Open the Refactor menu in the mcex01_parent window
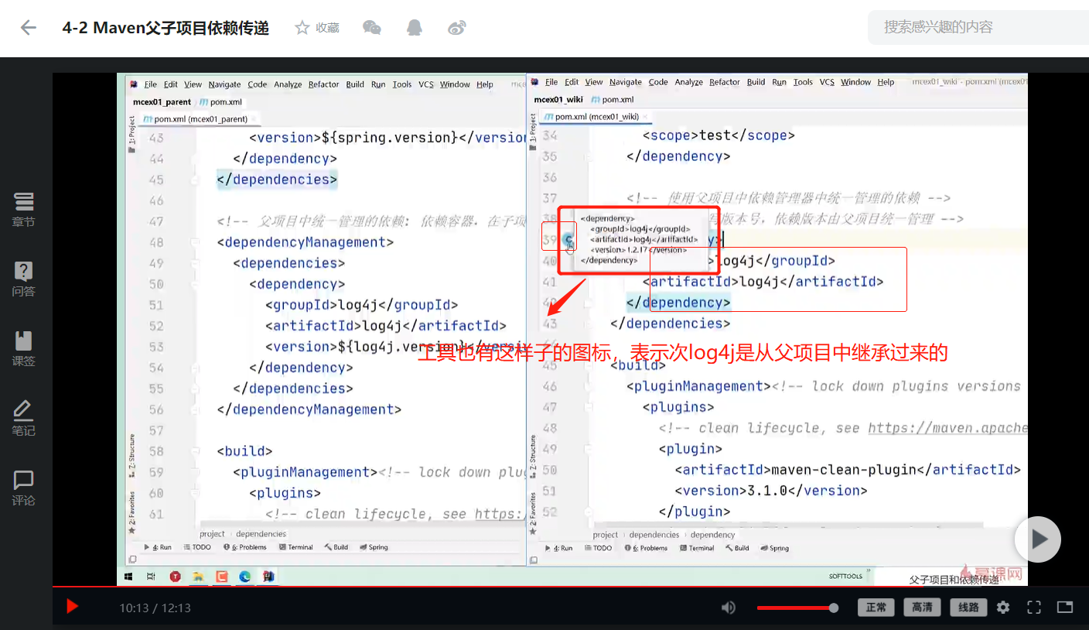The width and height of the screenshot is (1089, 630). coord(323,84)
